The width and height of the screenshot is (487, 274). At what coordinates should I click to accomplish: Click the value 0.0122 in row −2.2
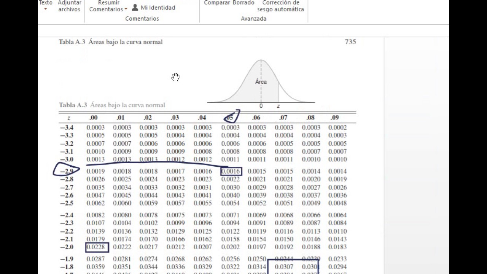(231, 231)
